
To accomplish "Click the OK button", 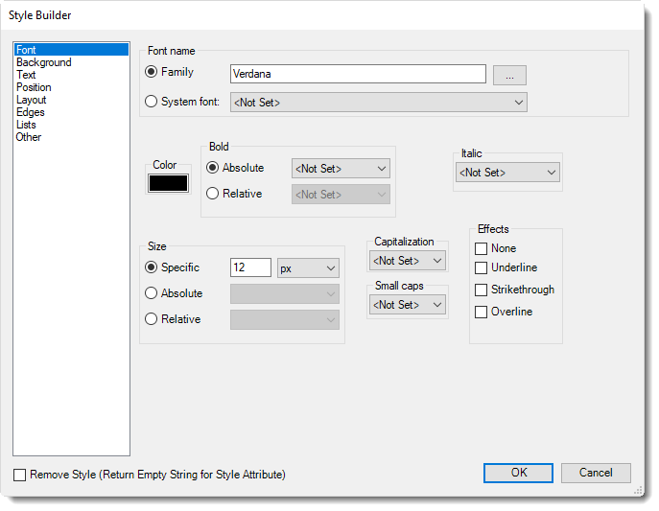I will point(518,473).
